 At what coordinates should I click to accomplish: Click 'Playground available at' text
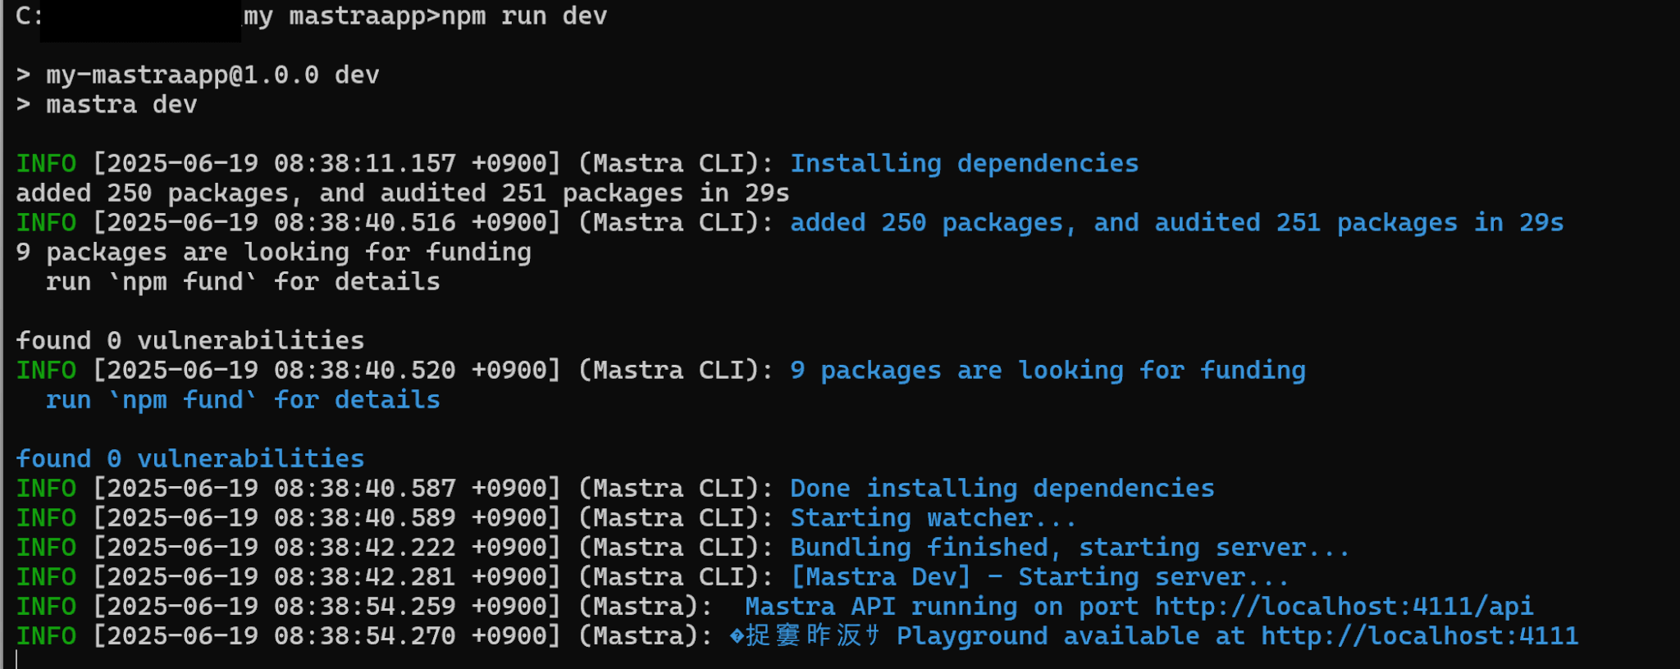(x=1071, y=636)
